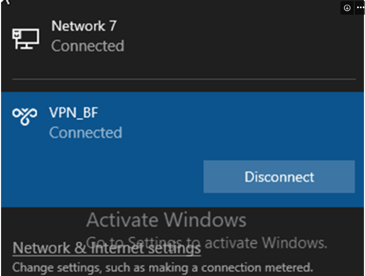Select the VPN_BF name label
365x276 pixels.
pos(74,112)
